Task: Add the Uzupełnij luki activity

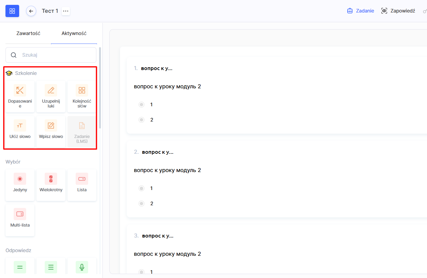Action: tap(51, 96)
